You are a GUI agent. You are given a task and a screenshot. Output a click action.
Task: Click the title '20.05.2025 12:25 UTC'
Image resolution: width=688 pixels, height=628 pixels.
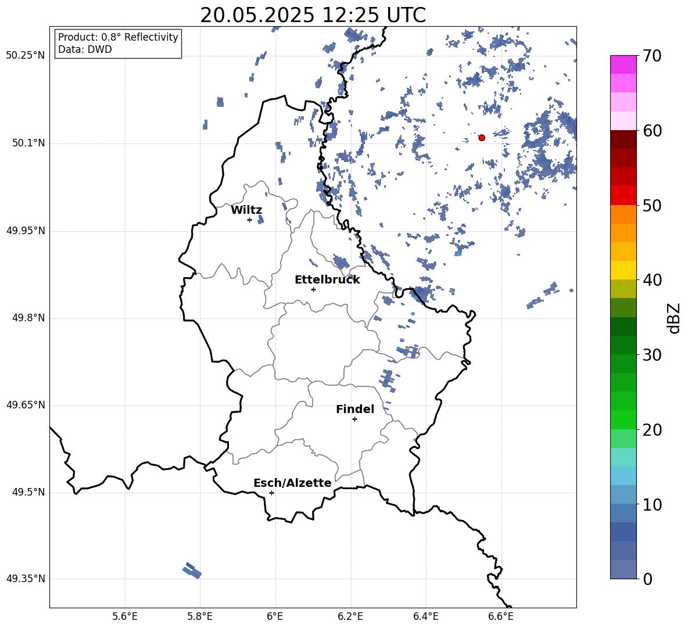pyautogui.click(x=313, y=15)
